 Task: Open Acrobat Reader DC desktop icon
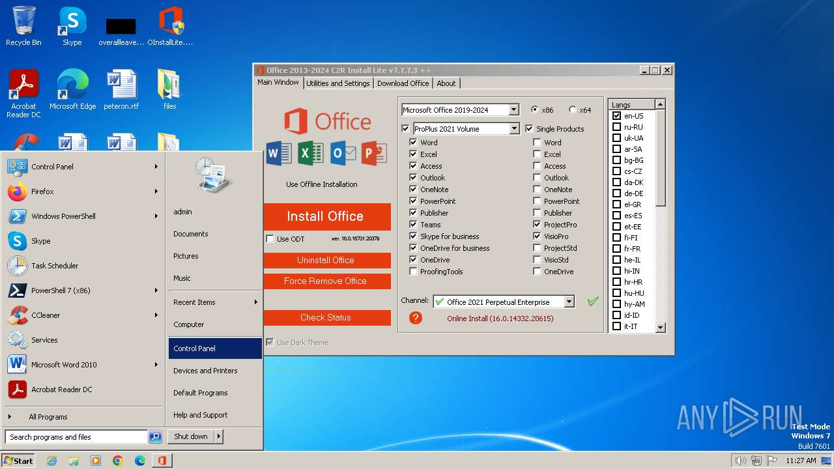tap(23, 94)
